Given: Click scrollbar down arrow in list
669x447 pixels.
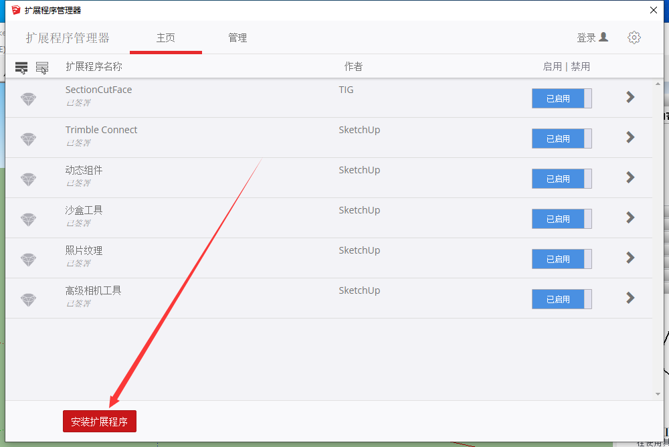Looking at the screenshot, I should (658, 394).
